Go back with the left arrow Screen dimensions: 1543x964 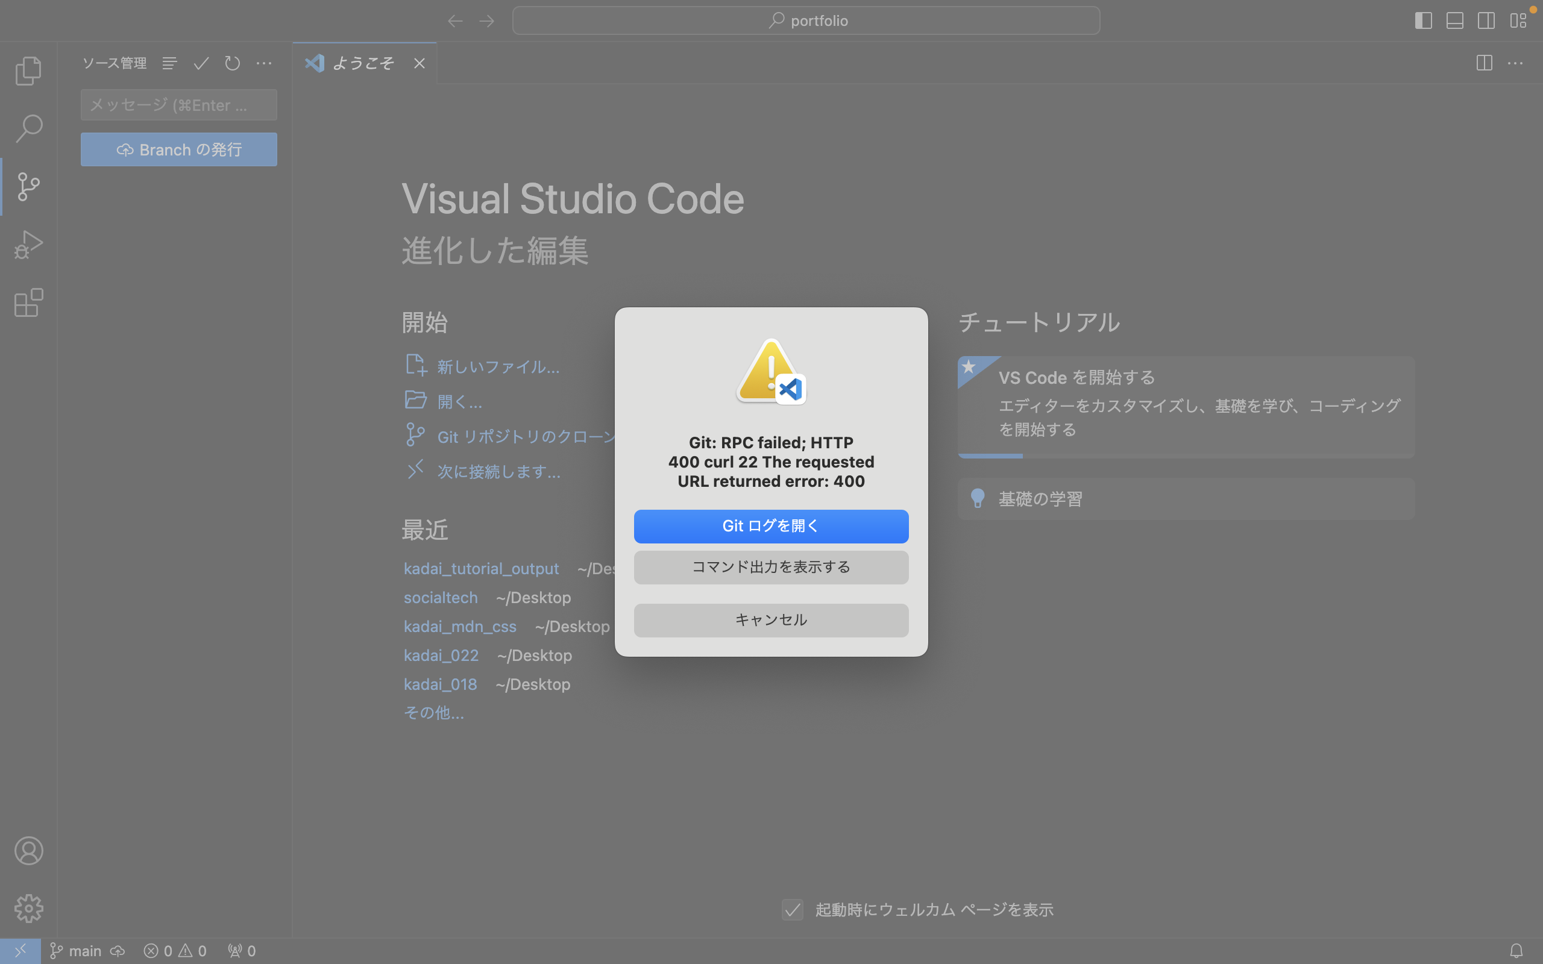pos(454,21)
